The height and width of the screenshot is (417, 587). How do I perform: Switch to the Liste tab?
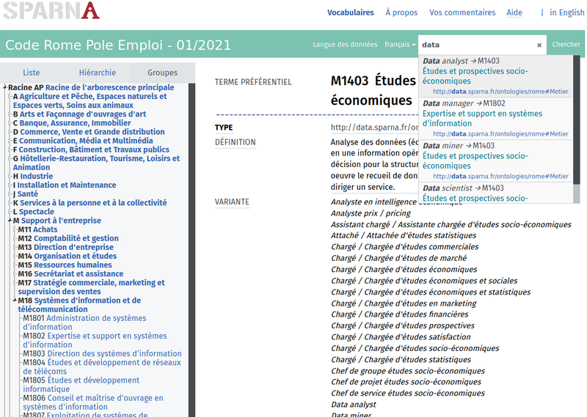32,73
